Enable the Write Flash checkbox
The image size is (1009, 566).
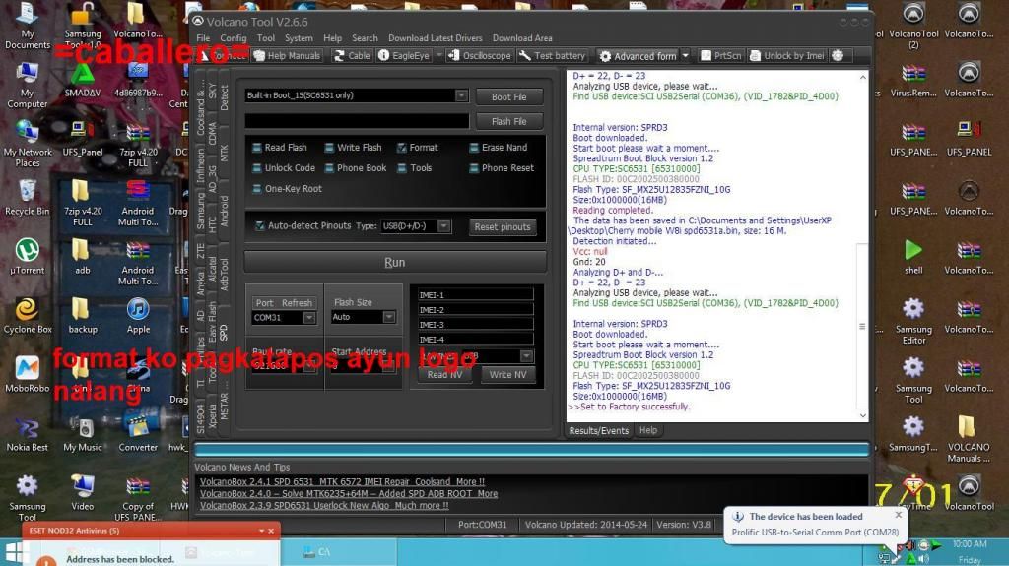(x=329, y=148)
